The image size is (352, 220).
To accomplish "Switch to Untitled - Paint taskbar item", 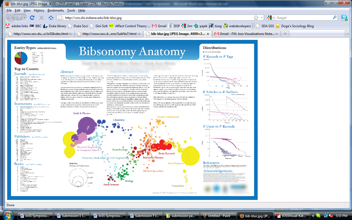I will [x=218, y=216].
